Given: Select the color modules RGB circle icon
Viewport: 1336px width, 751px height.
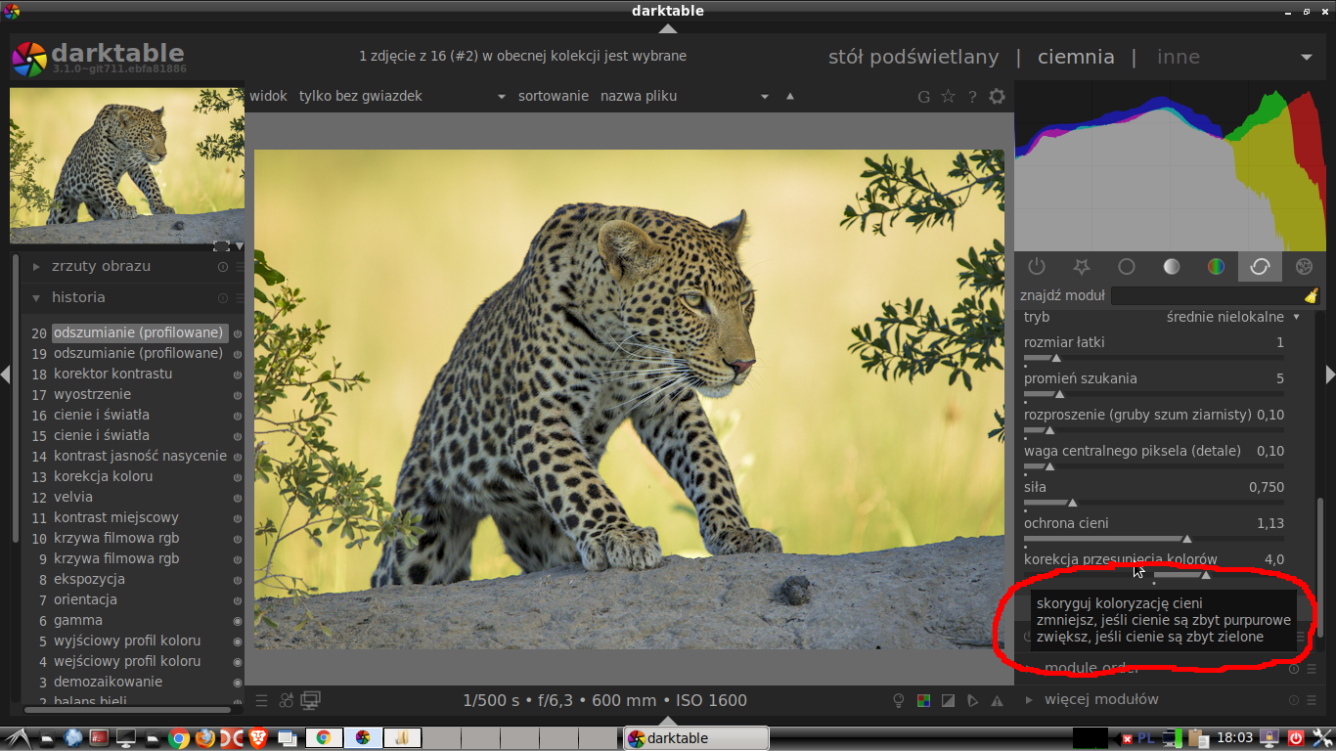Looking at the screenshot, I should point(1216,266).
